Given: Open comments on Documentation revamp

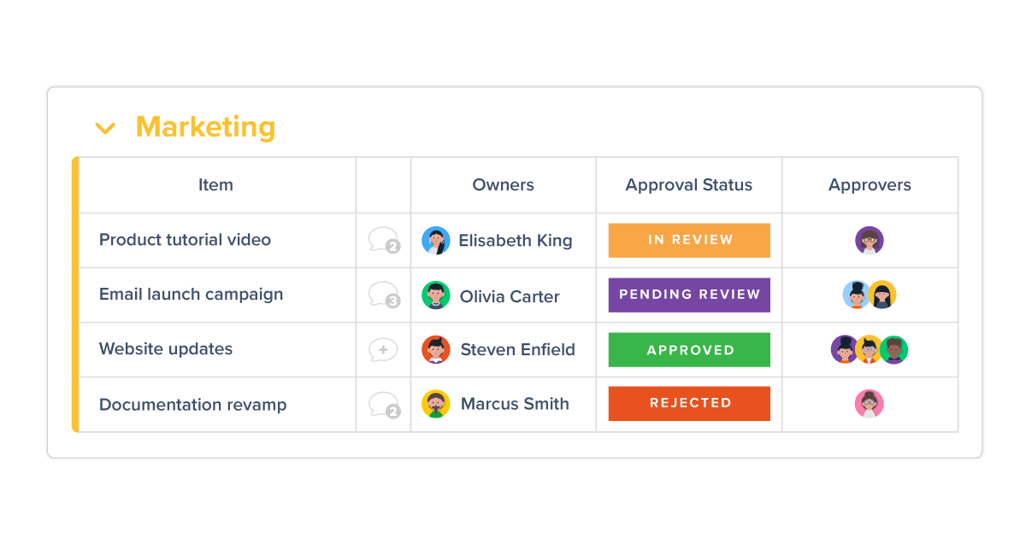Looking at the screenshot, I should [384, 405].
